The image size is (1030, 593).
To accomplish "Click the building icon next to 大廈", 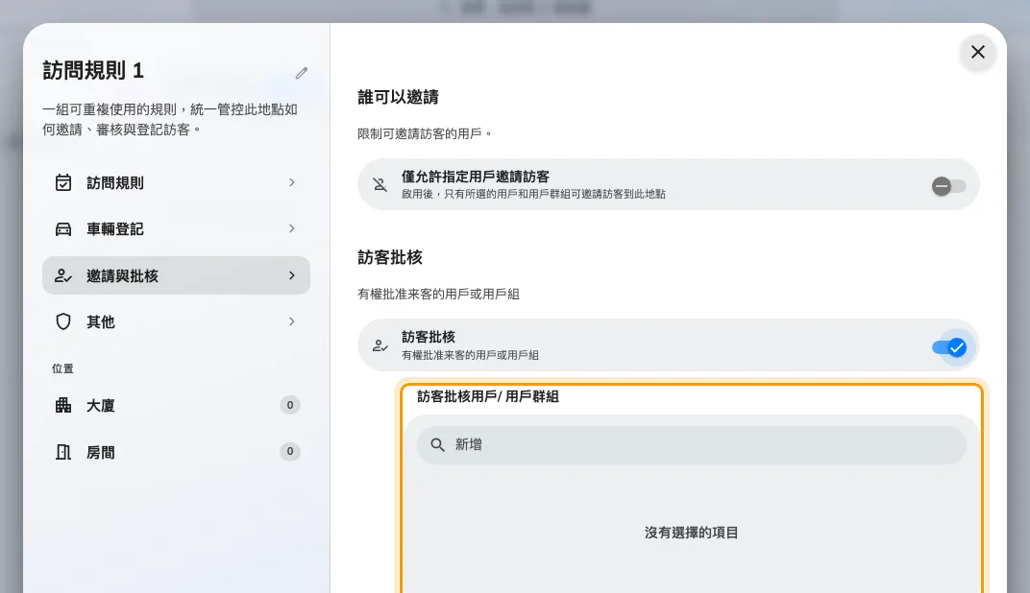I will click(63, 405).
